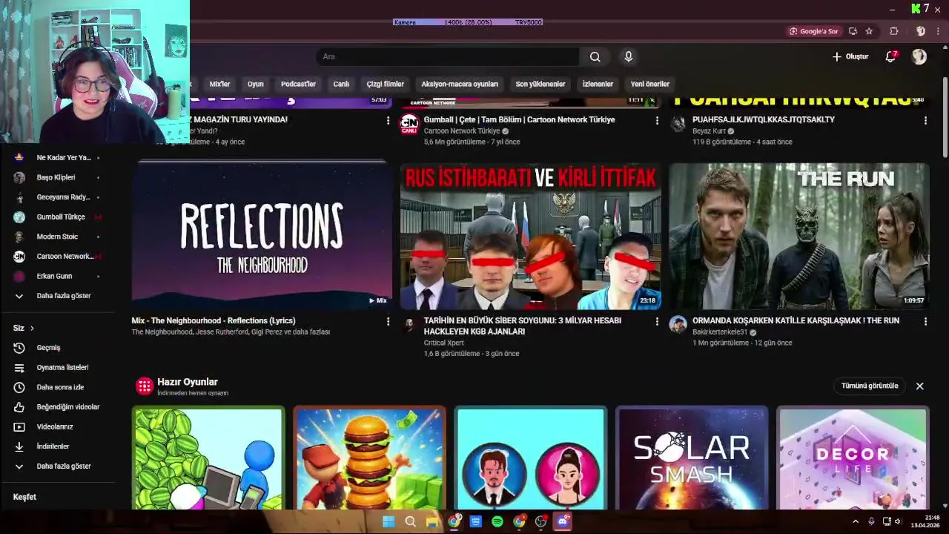Open Chrome profile avatar in toolbar

point(921,31)
